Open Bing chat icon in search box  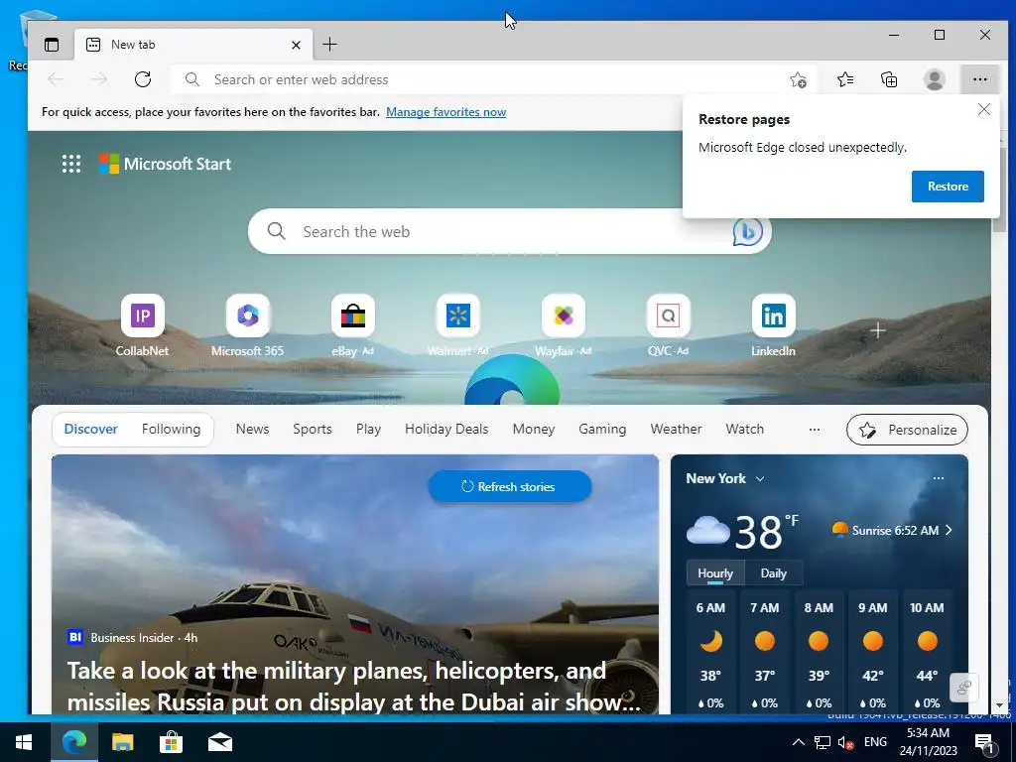tap(747, 231)
